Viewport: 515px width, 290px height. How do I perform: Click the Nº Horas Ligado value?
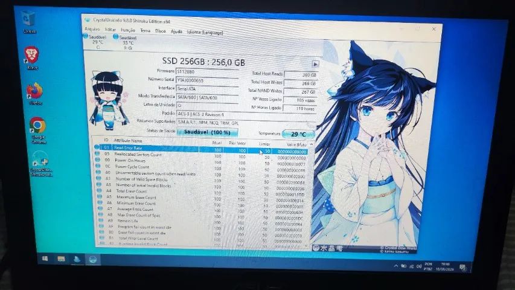pos(300,108)
